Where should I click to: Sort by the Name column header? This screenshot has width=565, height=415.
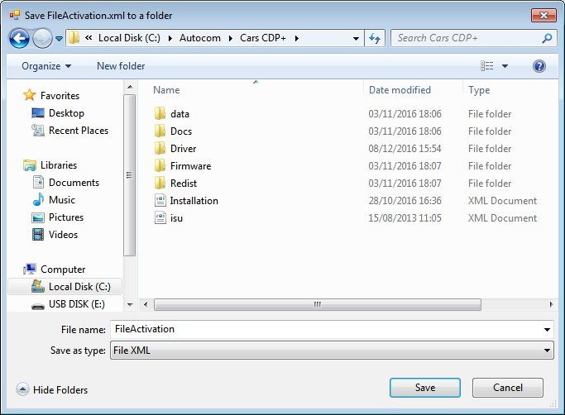point(166,90)
